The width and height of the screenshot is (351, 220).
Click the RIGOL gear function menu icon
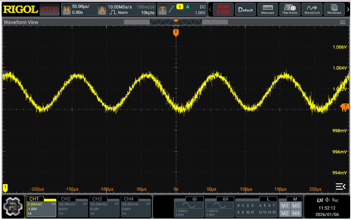13,207
